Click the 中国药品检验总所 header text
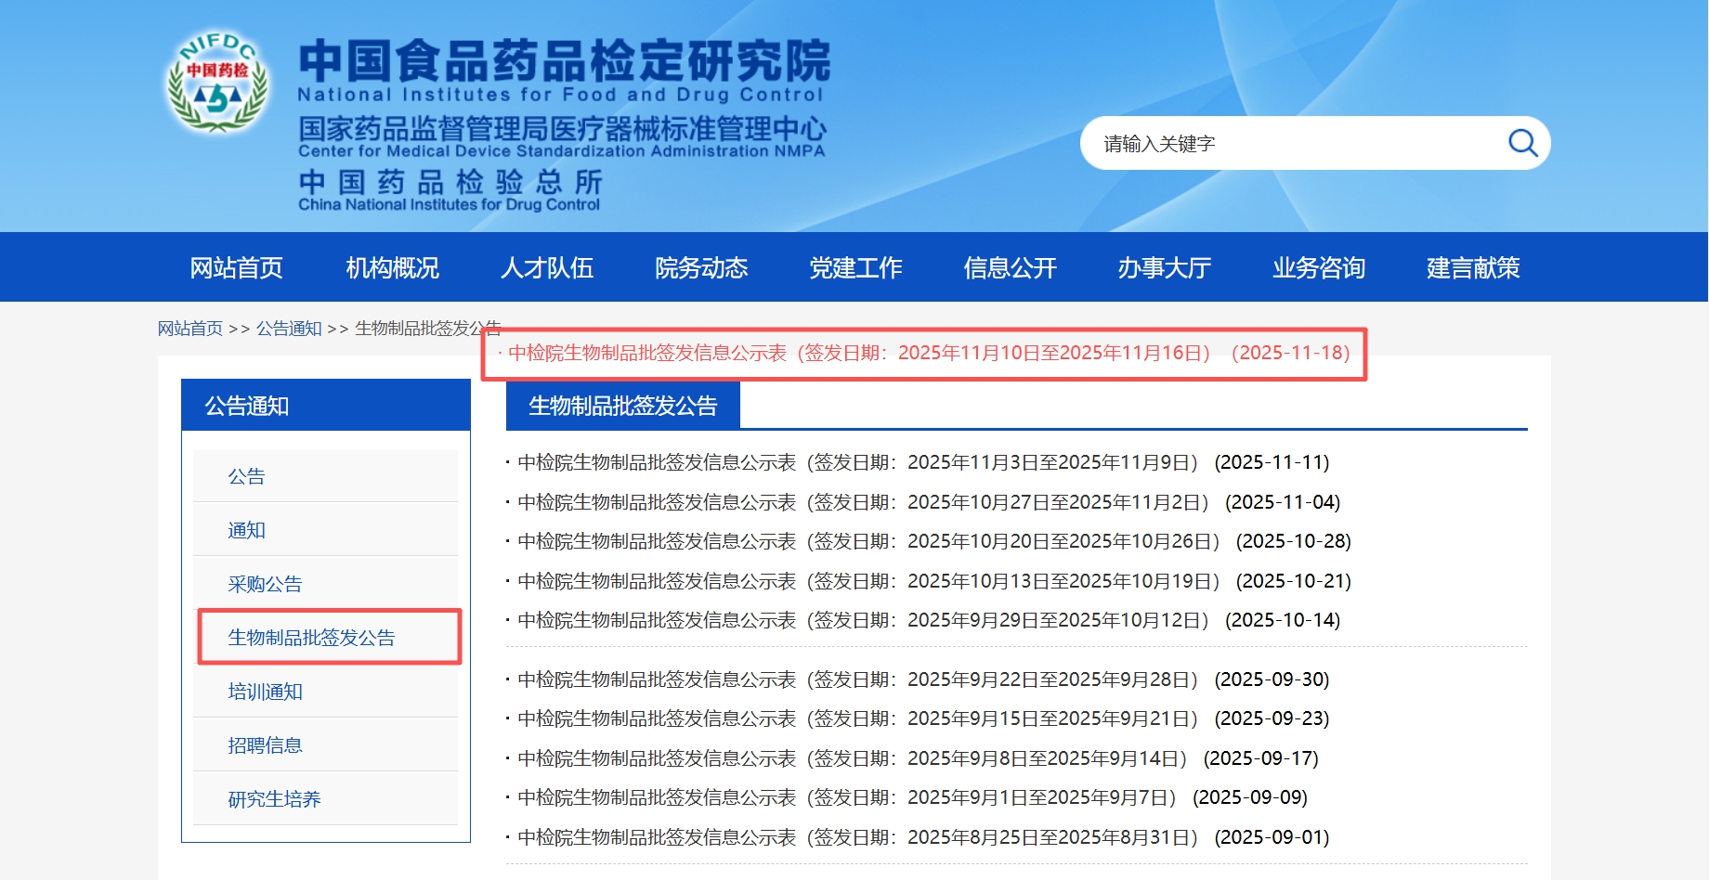1709x880 pixels. point(450,181)
